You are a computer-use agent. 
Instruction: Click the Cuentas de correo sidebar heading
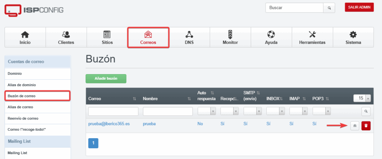(x=38, y=62)
